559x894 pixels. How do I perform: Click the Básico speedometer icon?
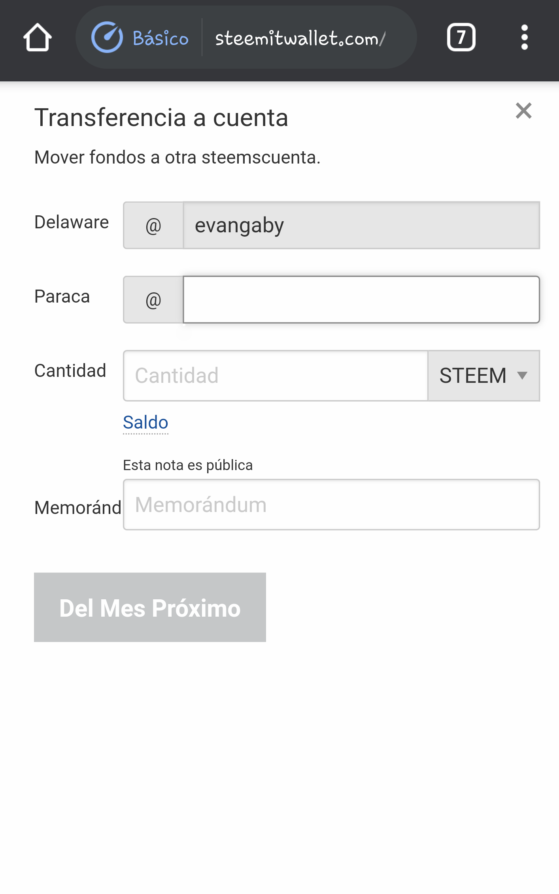(107, 38)
